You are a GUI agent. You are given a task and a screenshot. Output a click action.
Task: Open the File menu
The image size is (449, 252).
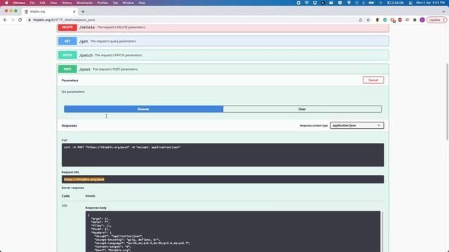(x=32, y=3)
